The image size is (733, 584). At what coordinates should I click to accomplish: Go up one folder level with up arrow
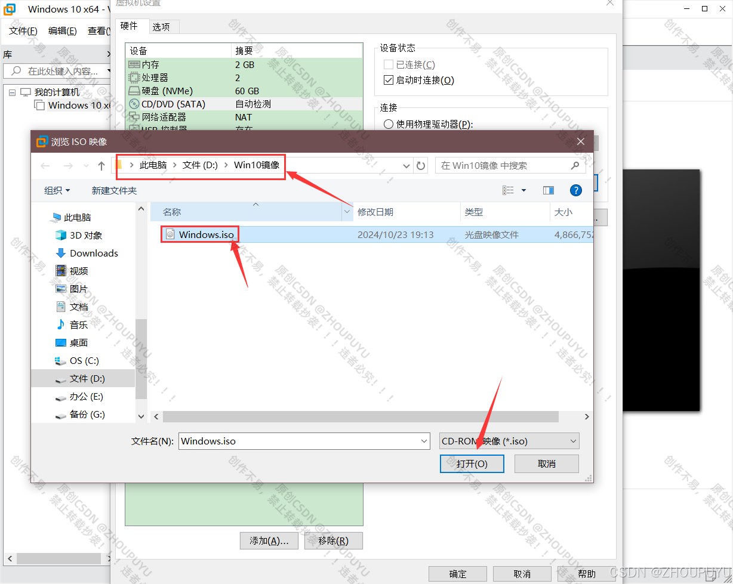(101, 166)
